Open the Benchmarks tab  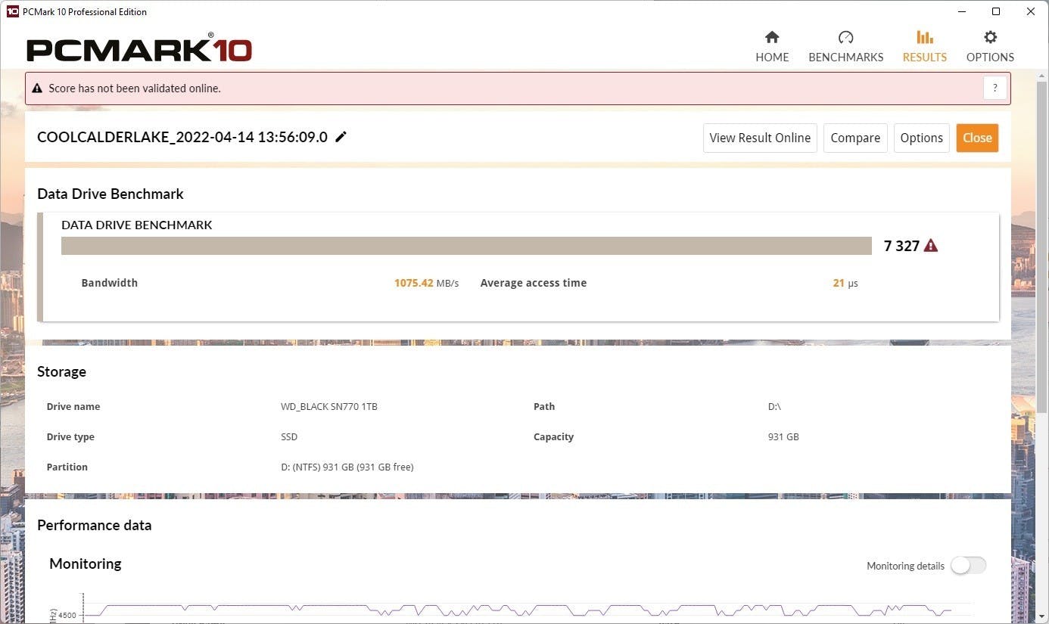click(845, 47)
